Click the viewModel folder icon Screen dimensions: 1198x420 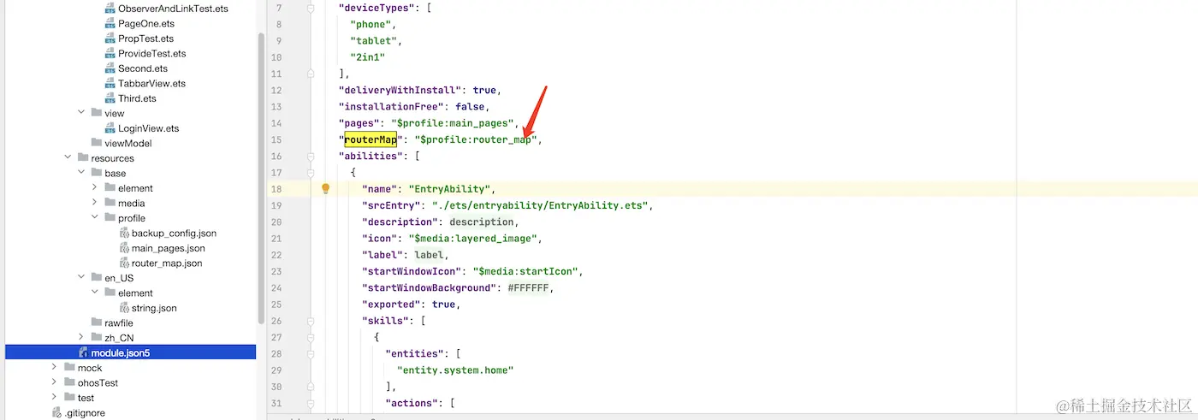click(x=97, y=143)
